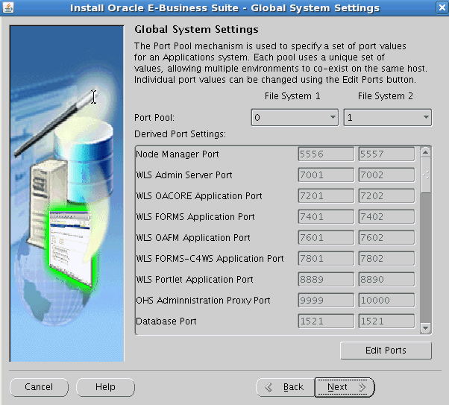Click the 'OHS Adminnistration Proxy Port' label

click(x=203, y=301)
